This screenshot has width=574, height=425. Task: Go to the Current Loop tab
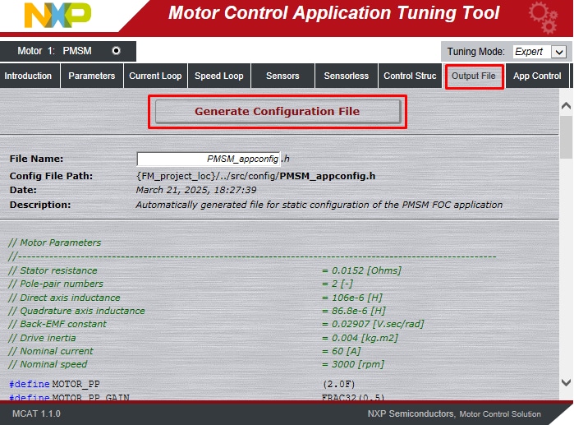coord(155,76)
